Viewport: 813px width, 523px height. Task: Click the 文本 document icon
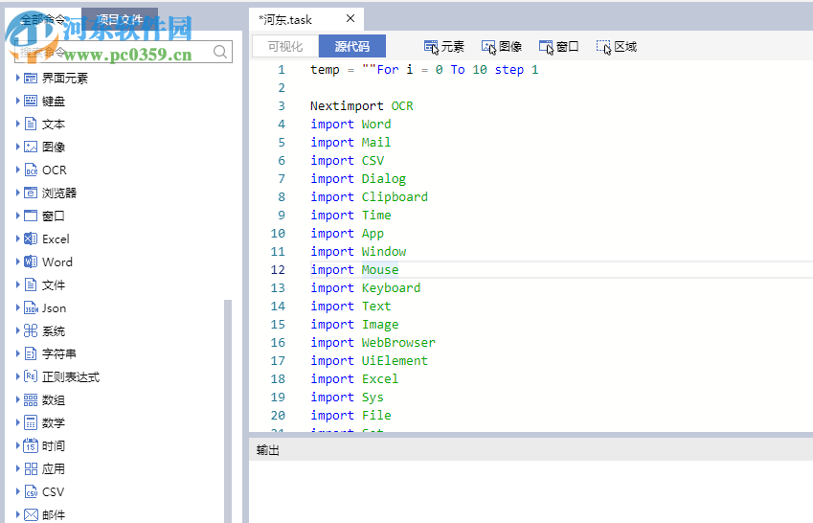pos(31,124)
